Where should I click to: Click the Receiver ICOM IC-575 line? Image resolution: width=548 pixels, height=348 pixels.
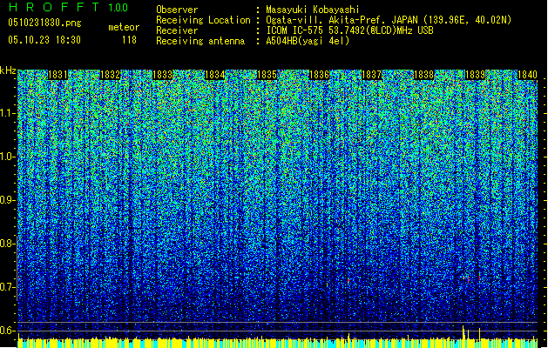coord(349,30)
